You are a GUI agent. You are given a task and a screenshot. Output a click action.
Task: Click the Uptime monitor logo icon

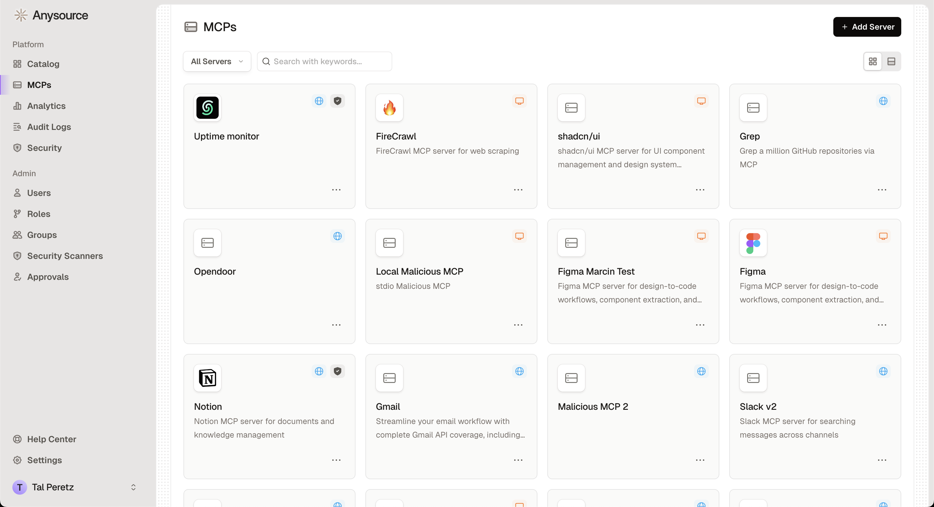(x=207, y=108)
